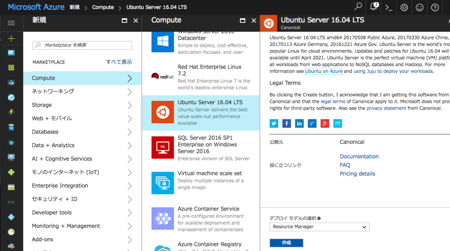Open Resource groups cube icon in sidebar
The height and width of the screenshot is (251, 450).
[11, 83]
